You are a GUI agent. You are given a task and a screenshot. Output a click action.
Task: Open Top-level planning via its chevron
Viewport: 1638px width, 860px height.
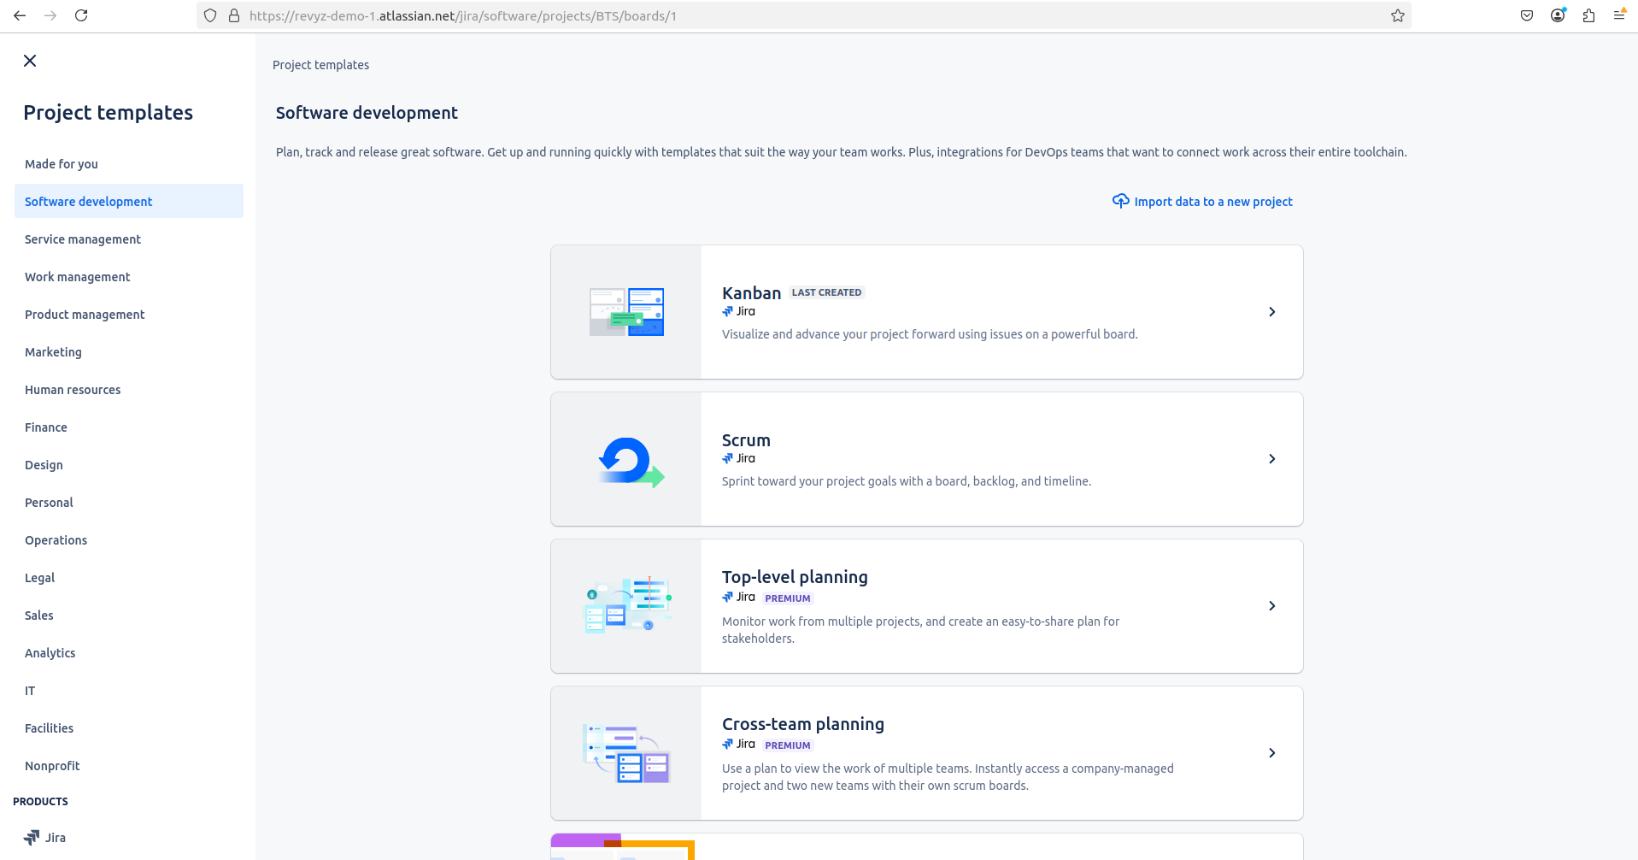(x=1271, y=606)
